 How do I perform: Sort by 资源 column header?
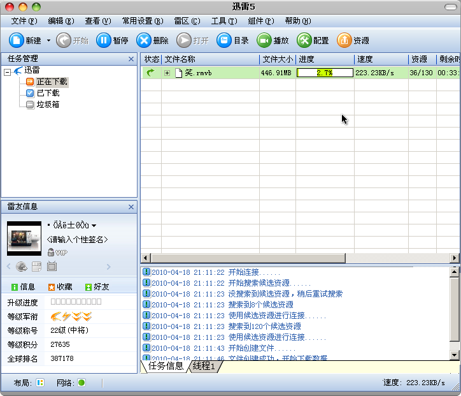[x=422, y=59]
